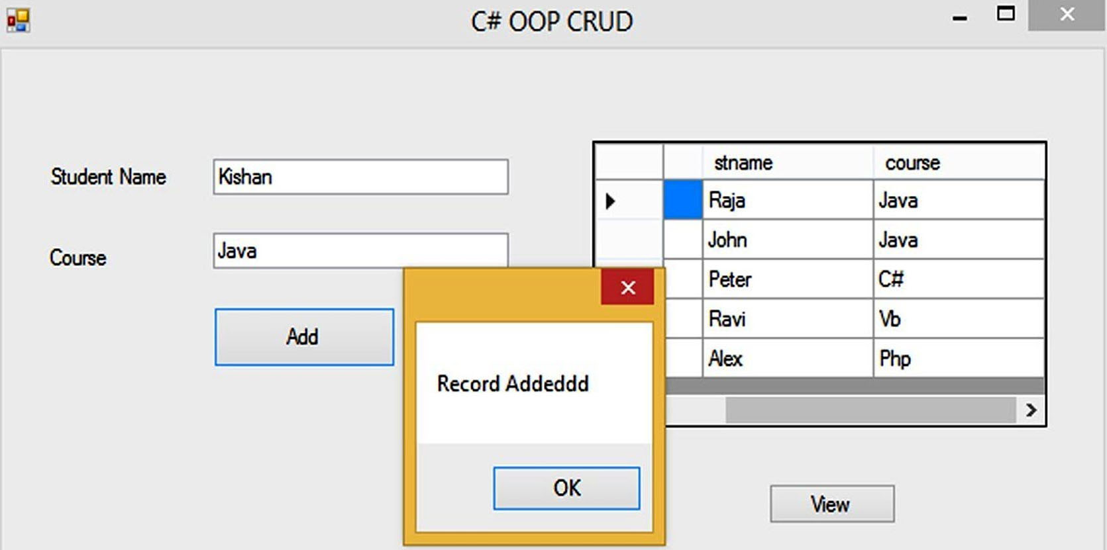Sort by the stname column header
This screenshot has height=550, width=1107.
pos(788,163)
